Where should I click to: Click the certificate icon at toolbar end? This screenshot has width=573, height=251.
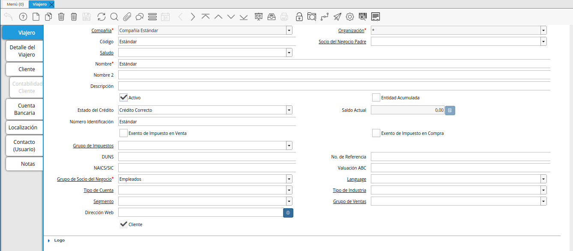(376, 17)
